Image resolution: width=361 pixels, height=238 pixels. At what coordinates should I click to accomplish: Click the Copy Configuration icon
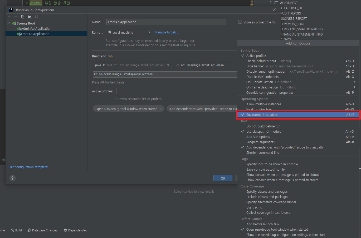pos(23,17)
